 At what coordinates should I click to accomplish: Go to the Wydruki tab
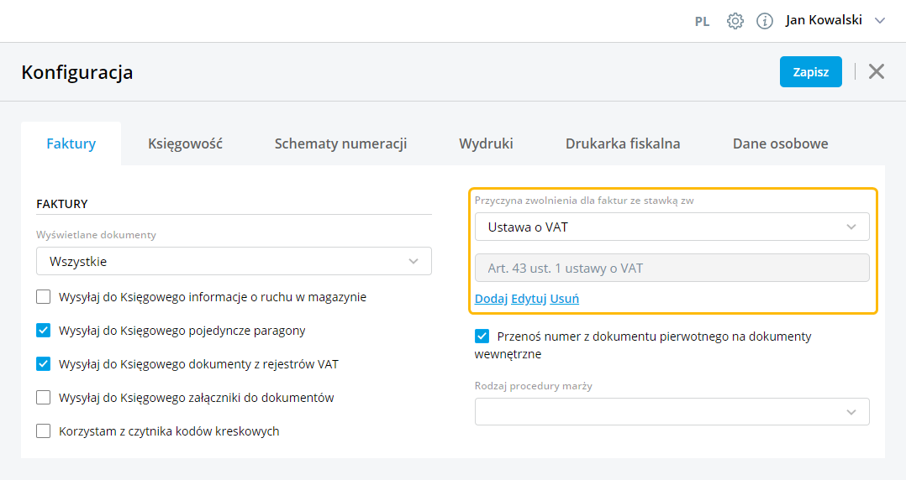pyautogui.click(x=486, y=143)
